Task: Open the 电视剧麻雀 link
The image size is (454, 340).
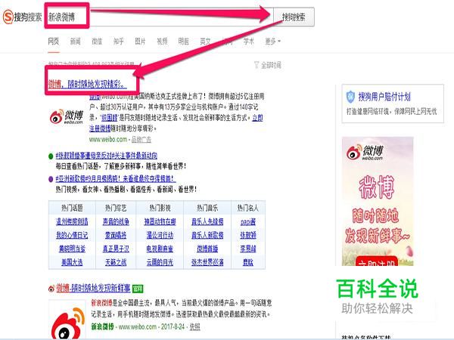Action: [x=160, y=249]
